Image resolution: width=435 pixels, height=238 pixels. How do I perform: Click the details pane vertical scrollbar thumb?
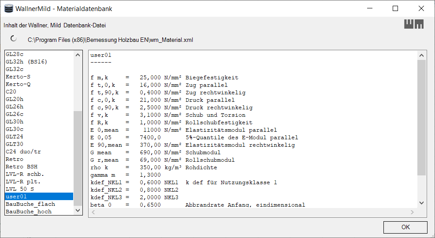click(421, 118)
